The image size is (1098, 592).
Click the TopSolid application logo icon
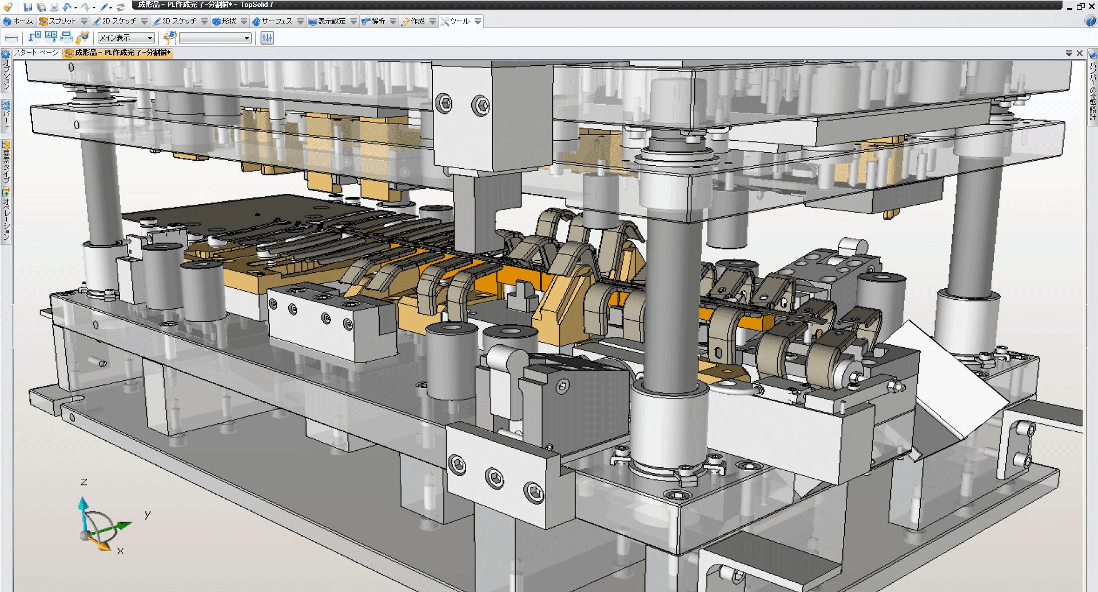pyautogui.click(x=7, y=7)
